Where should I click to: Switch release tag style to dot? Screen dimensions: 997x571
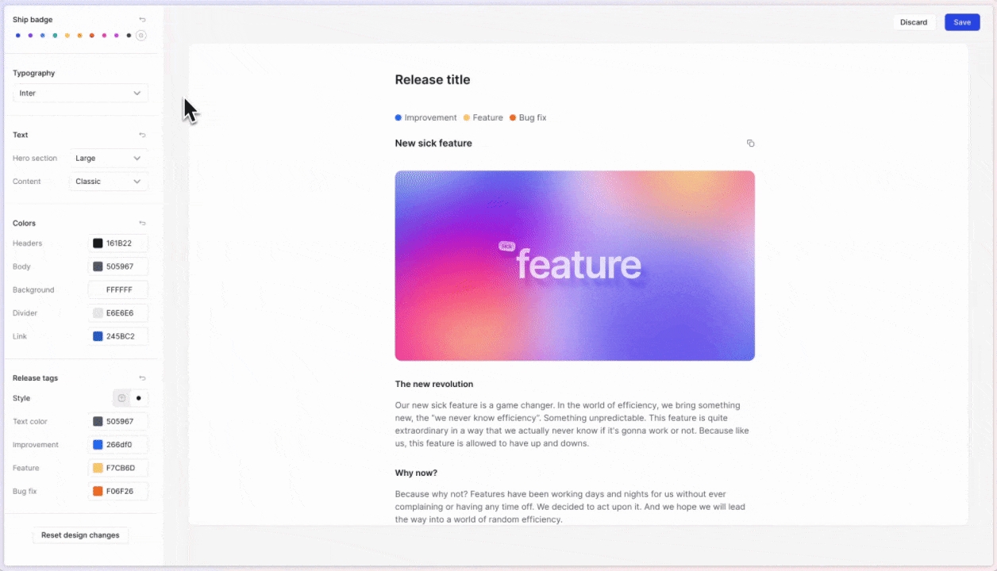(139, 398)
